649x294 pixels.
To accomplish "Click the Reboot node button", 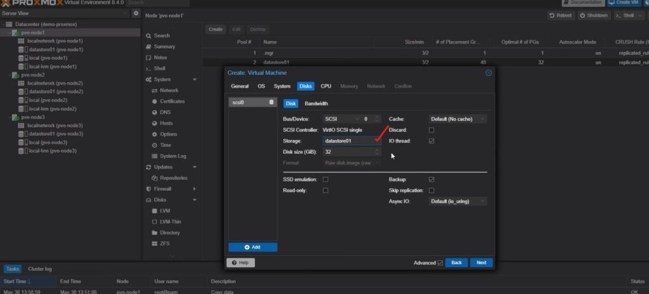I will coord(560,15).
